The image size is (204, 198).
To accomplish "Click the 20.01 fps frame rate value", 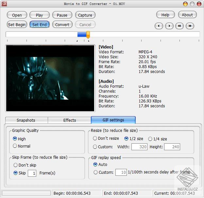I will coord(147,62).
